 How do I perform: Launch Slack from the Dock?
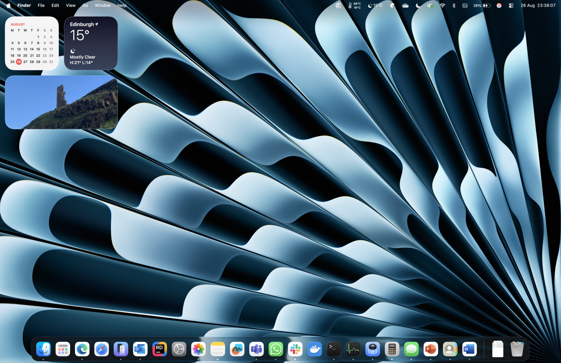tap(295, 349)
